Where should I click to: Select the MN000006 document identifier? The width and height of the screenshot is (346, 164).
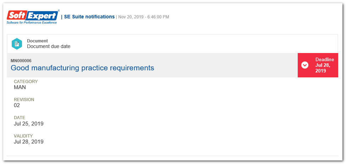click(21, 60)
